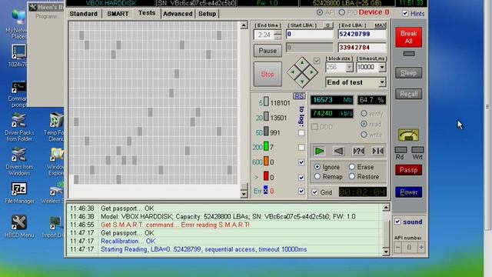Click the down arrow of the navigation diamond

302,82
